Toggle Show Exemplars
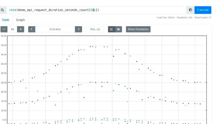 point(138,29)
